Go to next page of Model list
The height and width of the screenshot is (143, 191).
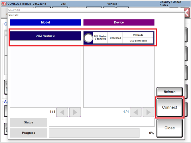[x=75, y=112]
